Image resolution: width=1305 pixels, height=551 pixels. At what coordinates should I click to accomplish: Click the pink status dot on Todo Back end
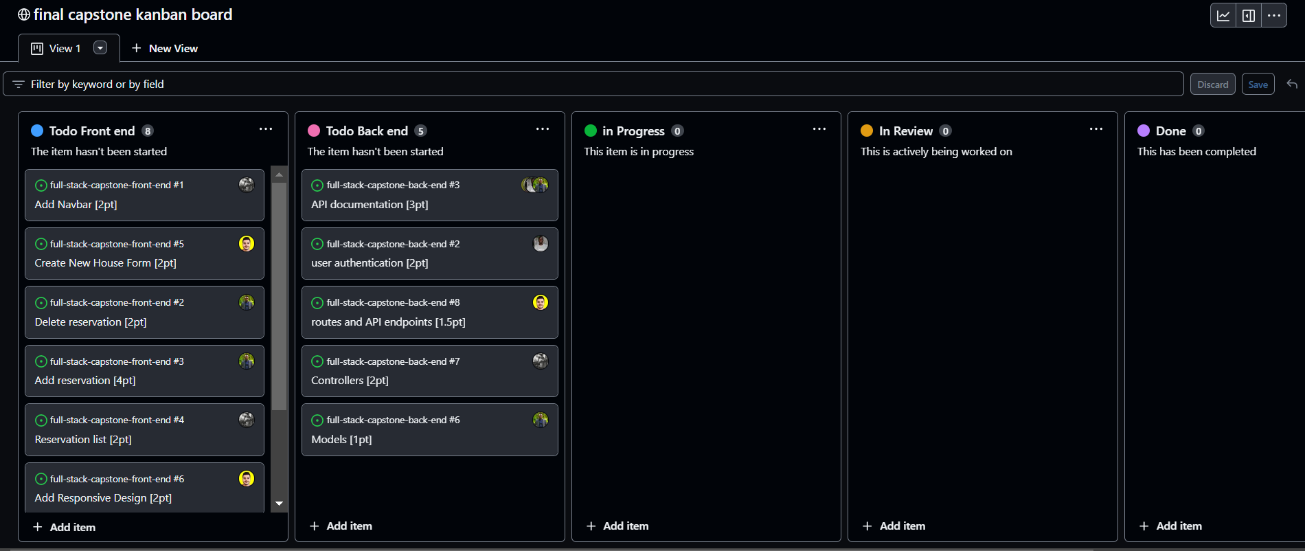click(315, 130)
